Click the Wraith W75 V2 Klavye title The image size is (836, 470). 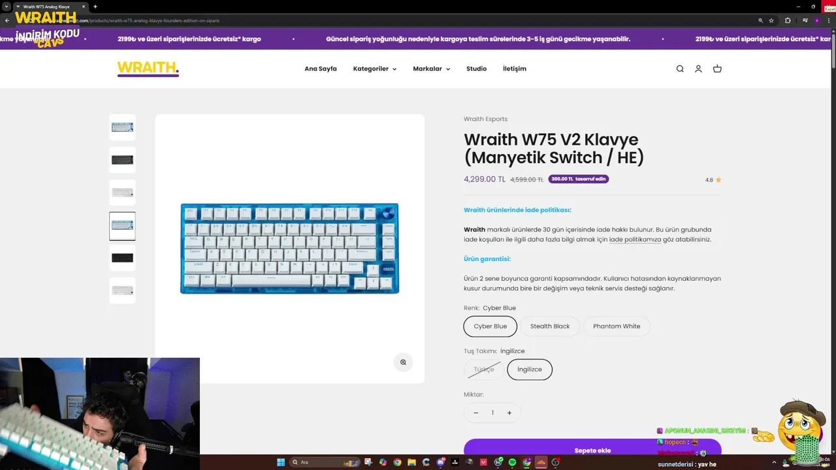pyautogui.click(x=554, y=148)
